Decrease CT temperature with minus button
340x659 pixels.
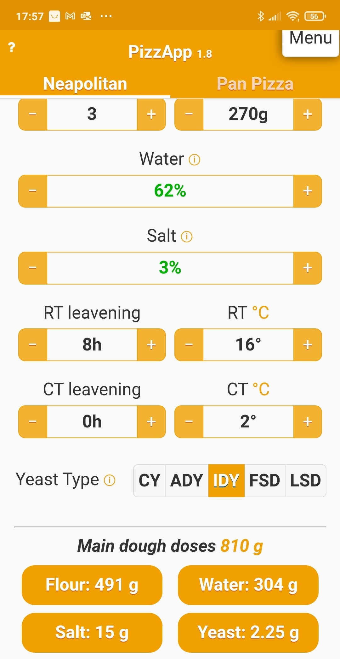[x=189, y=422]
